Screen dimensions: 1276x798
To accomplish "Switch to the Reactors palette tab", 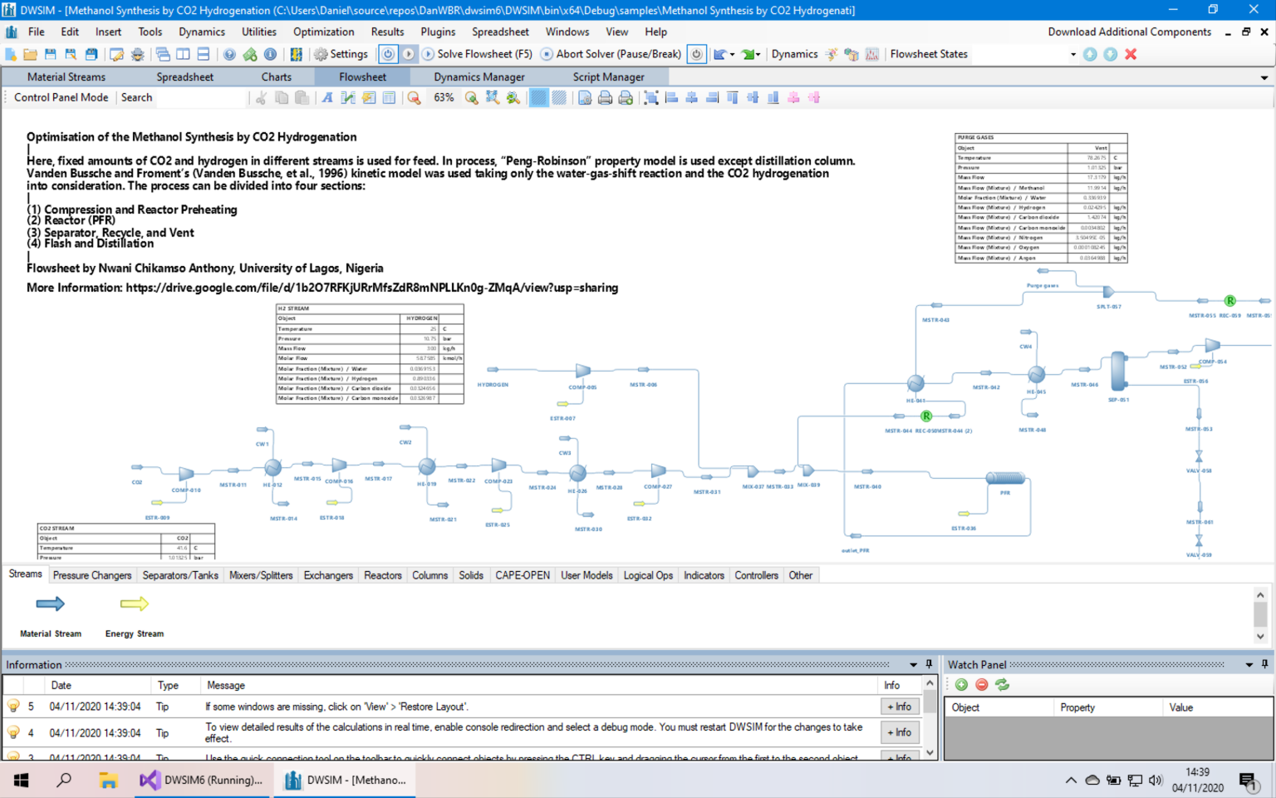I will click(382, 574).
